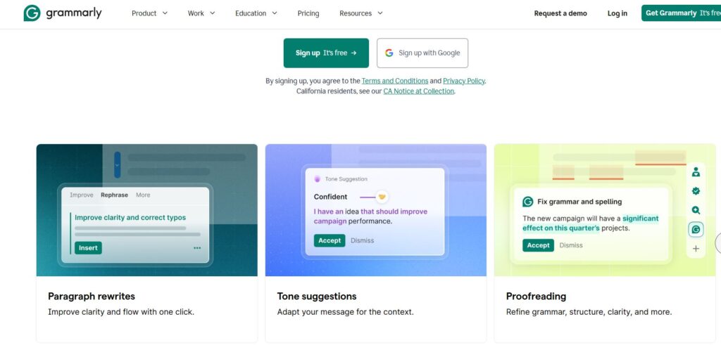The width and height of the screenshot is (721, 345).
Task: Click 'Improve clarity and correct typos' text
Action: [x=130, y=218]
